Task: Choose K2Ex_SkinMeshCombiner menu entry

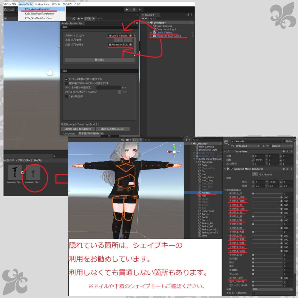Action: (x=42, y=18)
